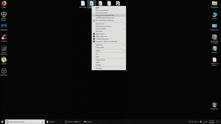Select the File Explorer desktop icon
Screen dimensions: 221x124
pos(214,4)
